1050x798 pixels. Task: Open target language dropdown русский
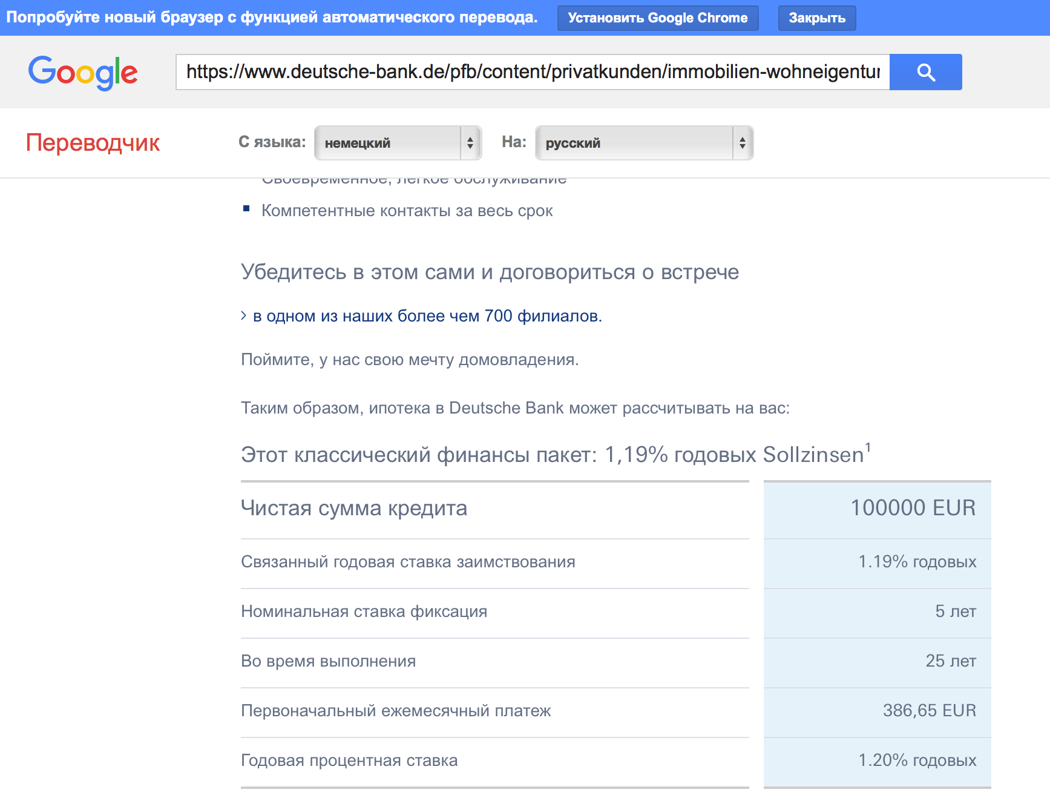(x=645, y=143)
